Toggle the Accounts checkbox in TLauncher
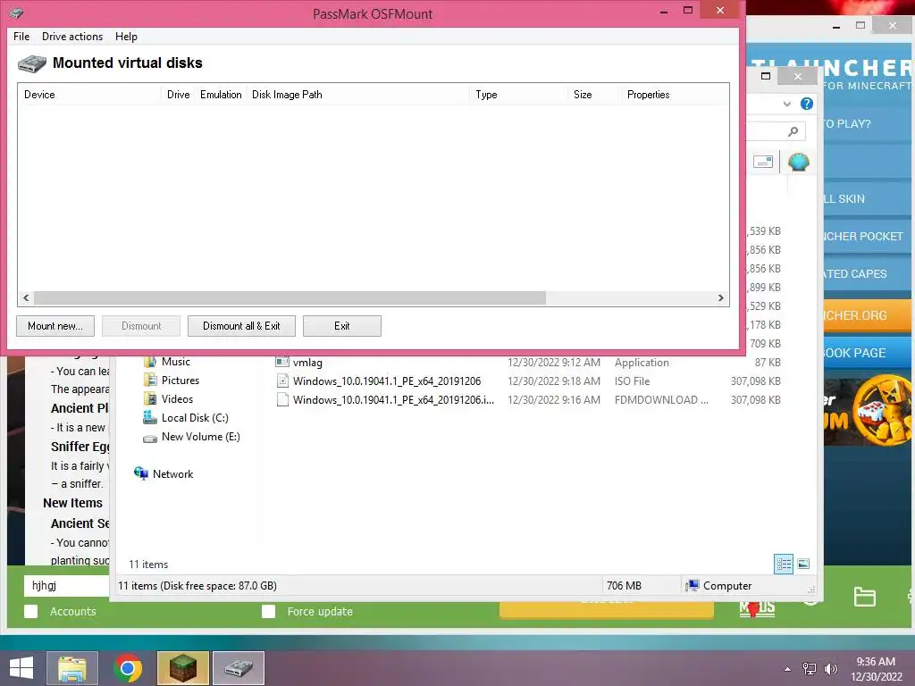The height and width of the screenshot is (686, 915). (x=31, y=611)
